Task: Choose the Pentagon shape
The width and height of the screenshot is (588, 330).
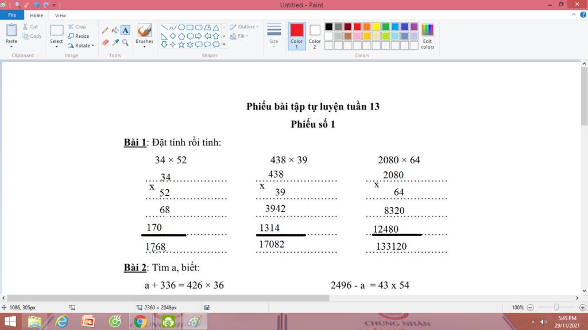Action: click(181, 36)
